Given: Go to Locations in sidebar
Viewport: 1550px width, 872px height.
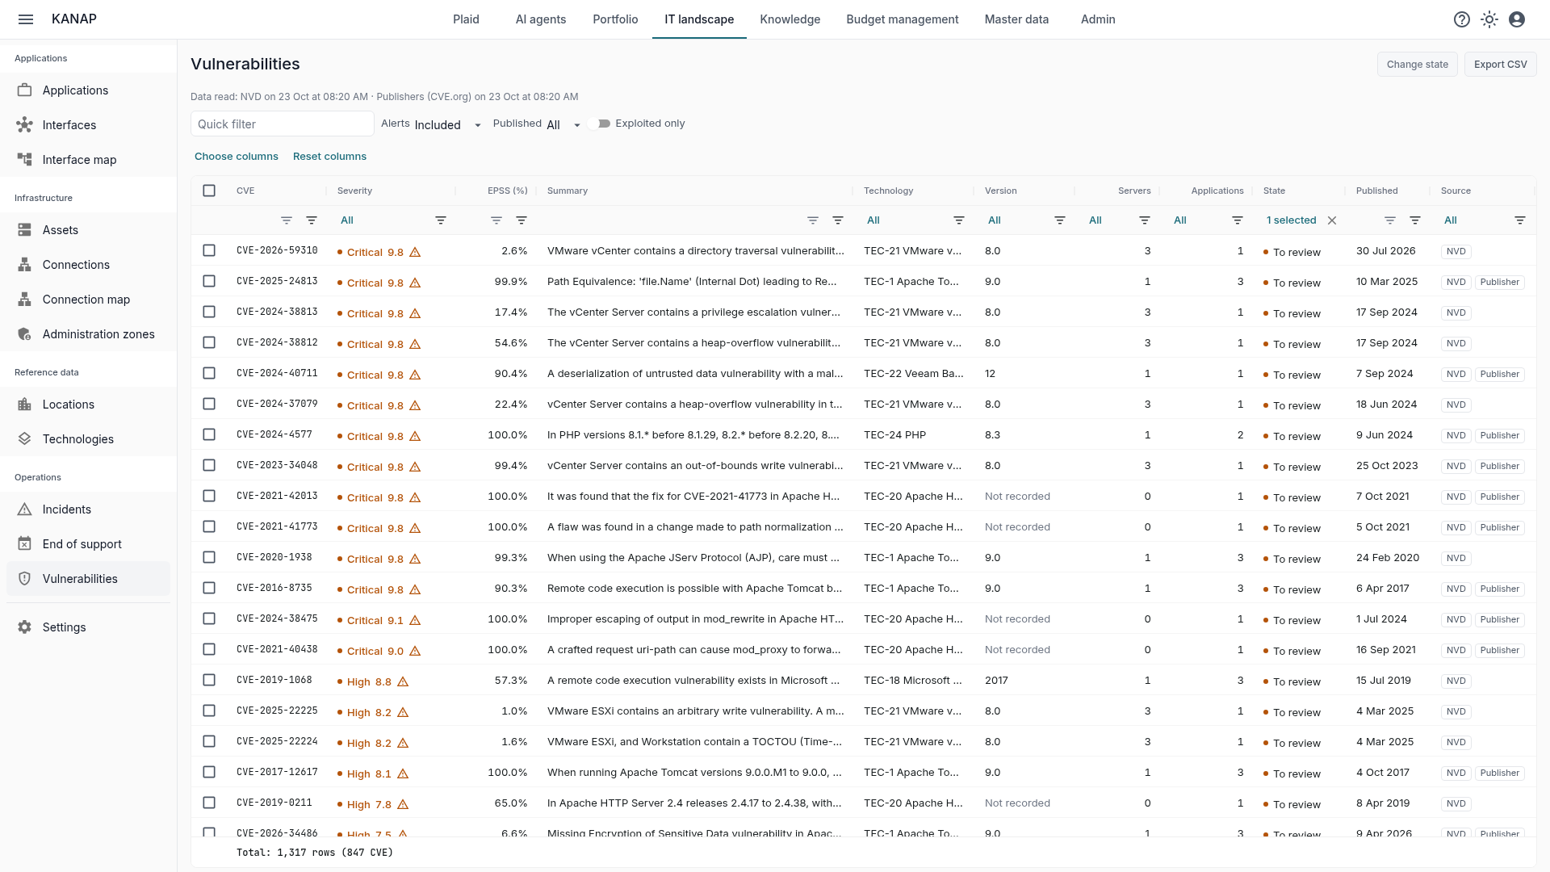Looking at the screenshot, I should tap(88, 405).
